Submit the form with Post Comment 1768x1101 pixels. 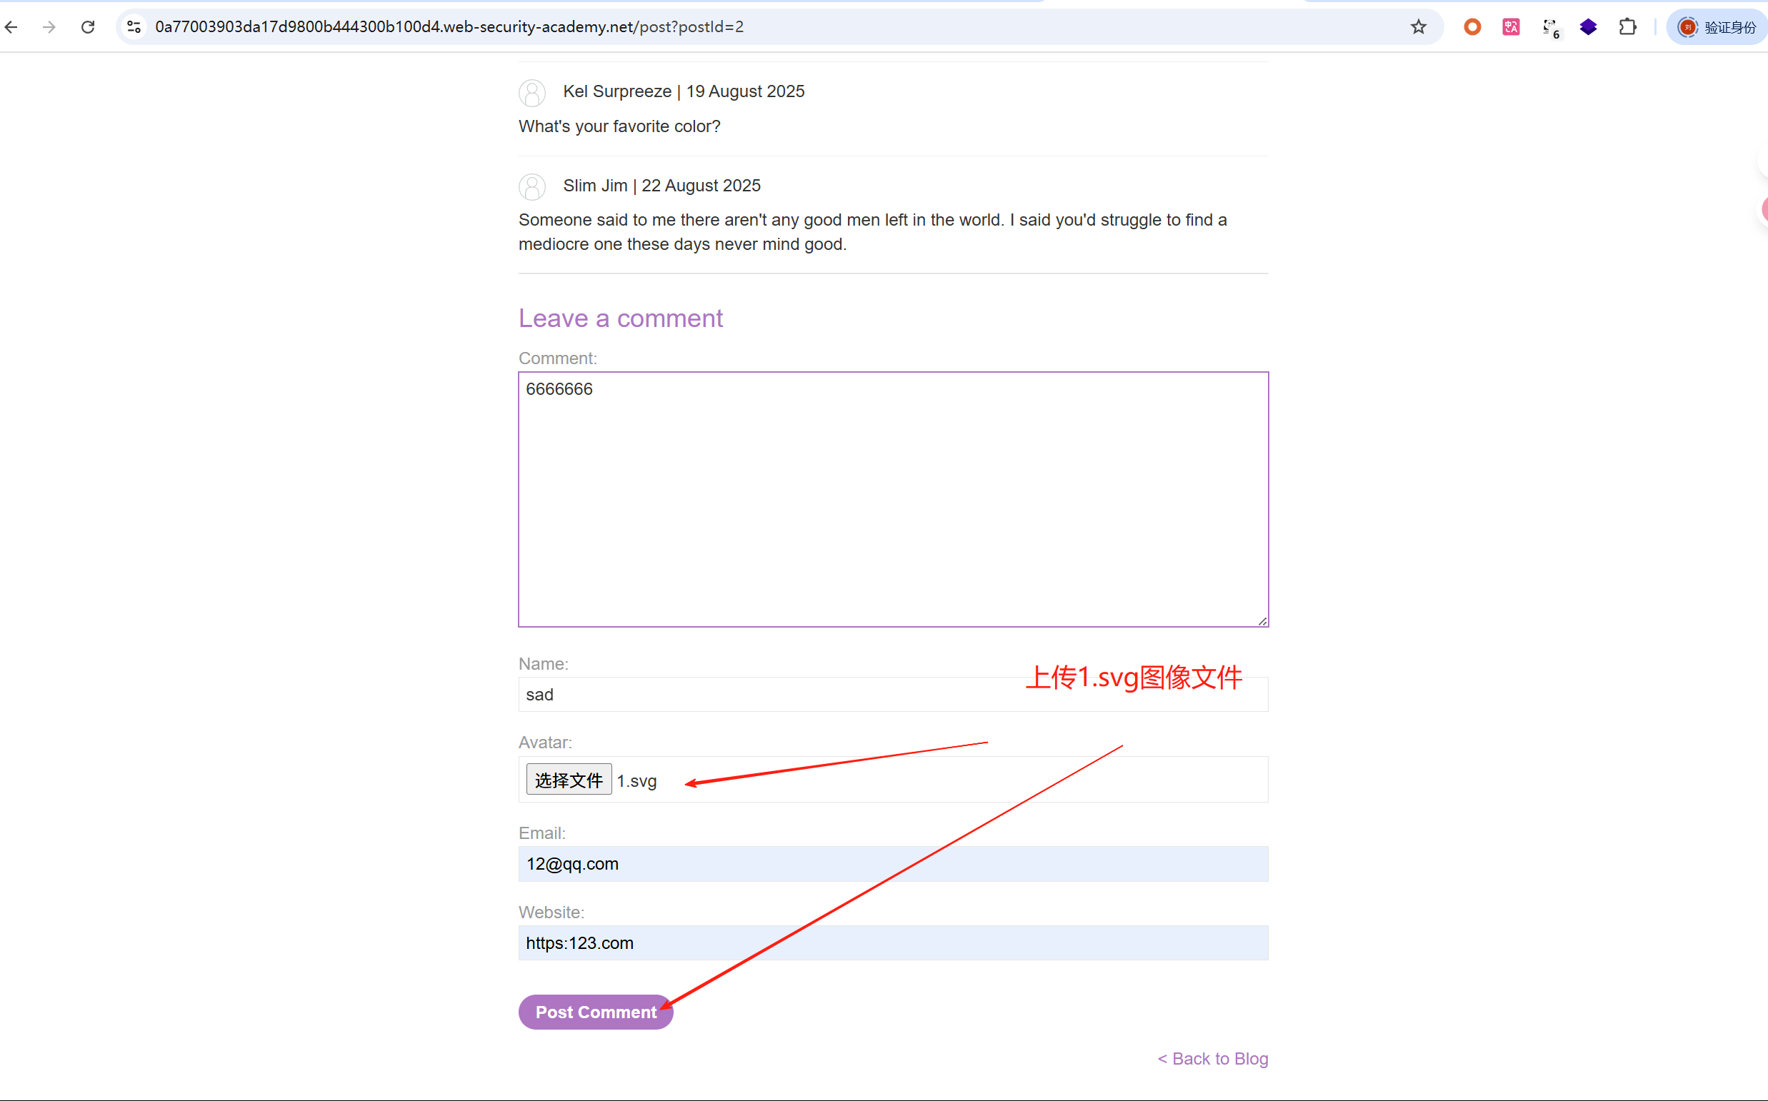point(595,1012)
